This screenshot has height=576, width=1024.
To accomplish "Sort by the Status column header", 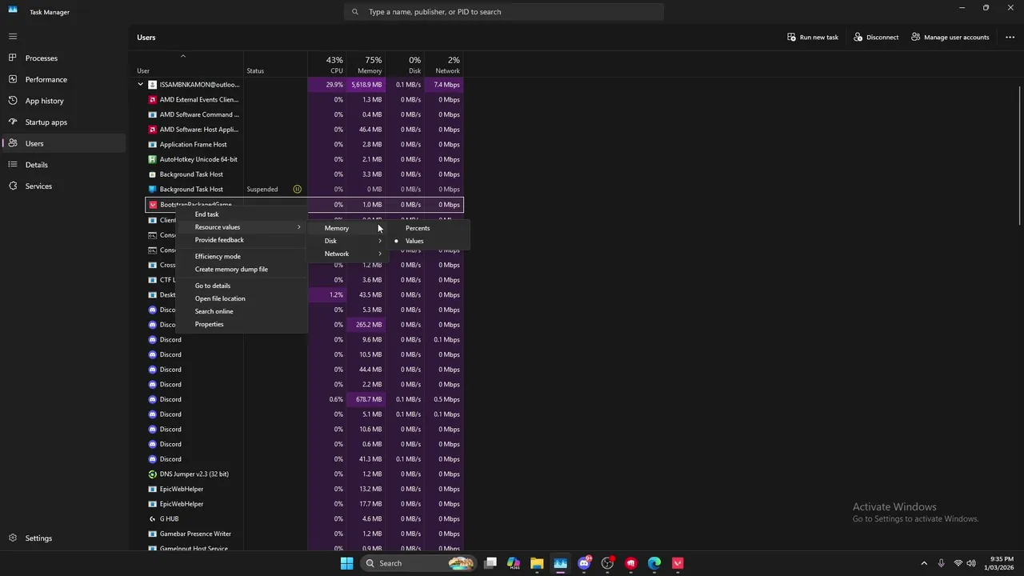I will pyautogui.click(x=275, y=64).
